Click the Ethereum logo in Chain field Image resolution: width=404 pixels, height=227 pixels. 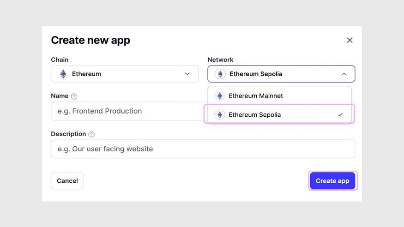point(63,74)
